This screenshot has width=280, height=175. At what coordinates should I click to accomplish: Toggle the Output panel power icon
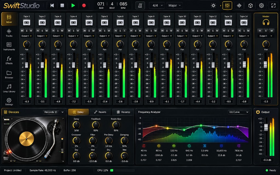pos(258,112)
